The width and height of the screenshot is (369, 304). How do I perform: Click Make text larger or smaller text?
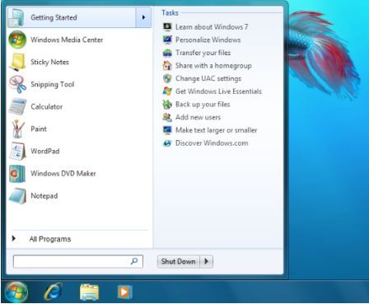[x=217, y=130]
